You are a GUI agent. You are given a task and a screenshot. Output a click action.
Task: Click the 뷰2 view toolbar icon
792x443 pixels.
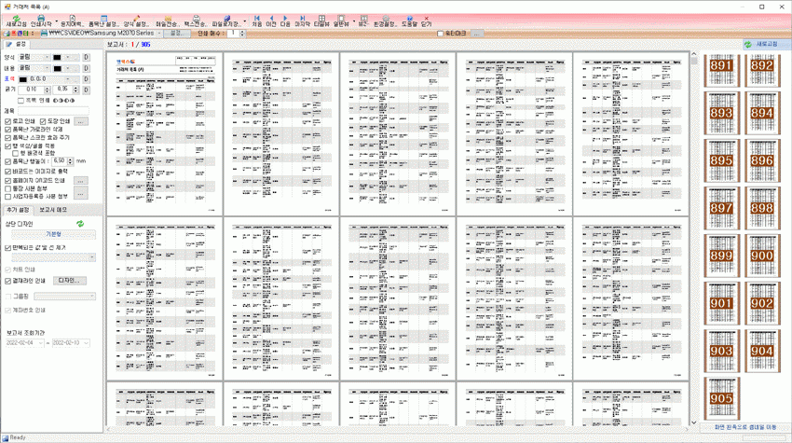(363, 21)
